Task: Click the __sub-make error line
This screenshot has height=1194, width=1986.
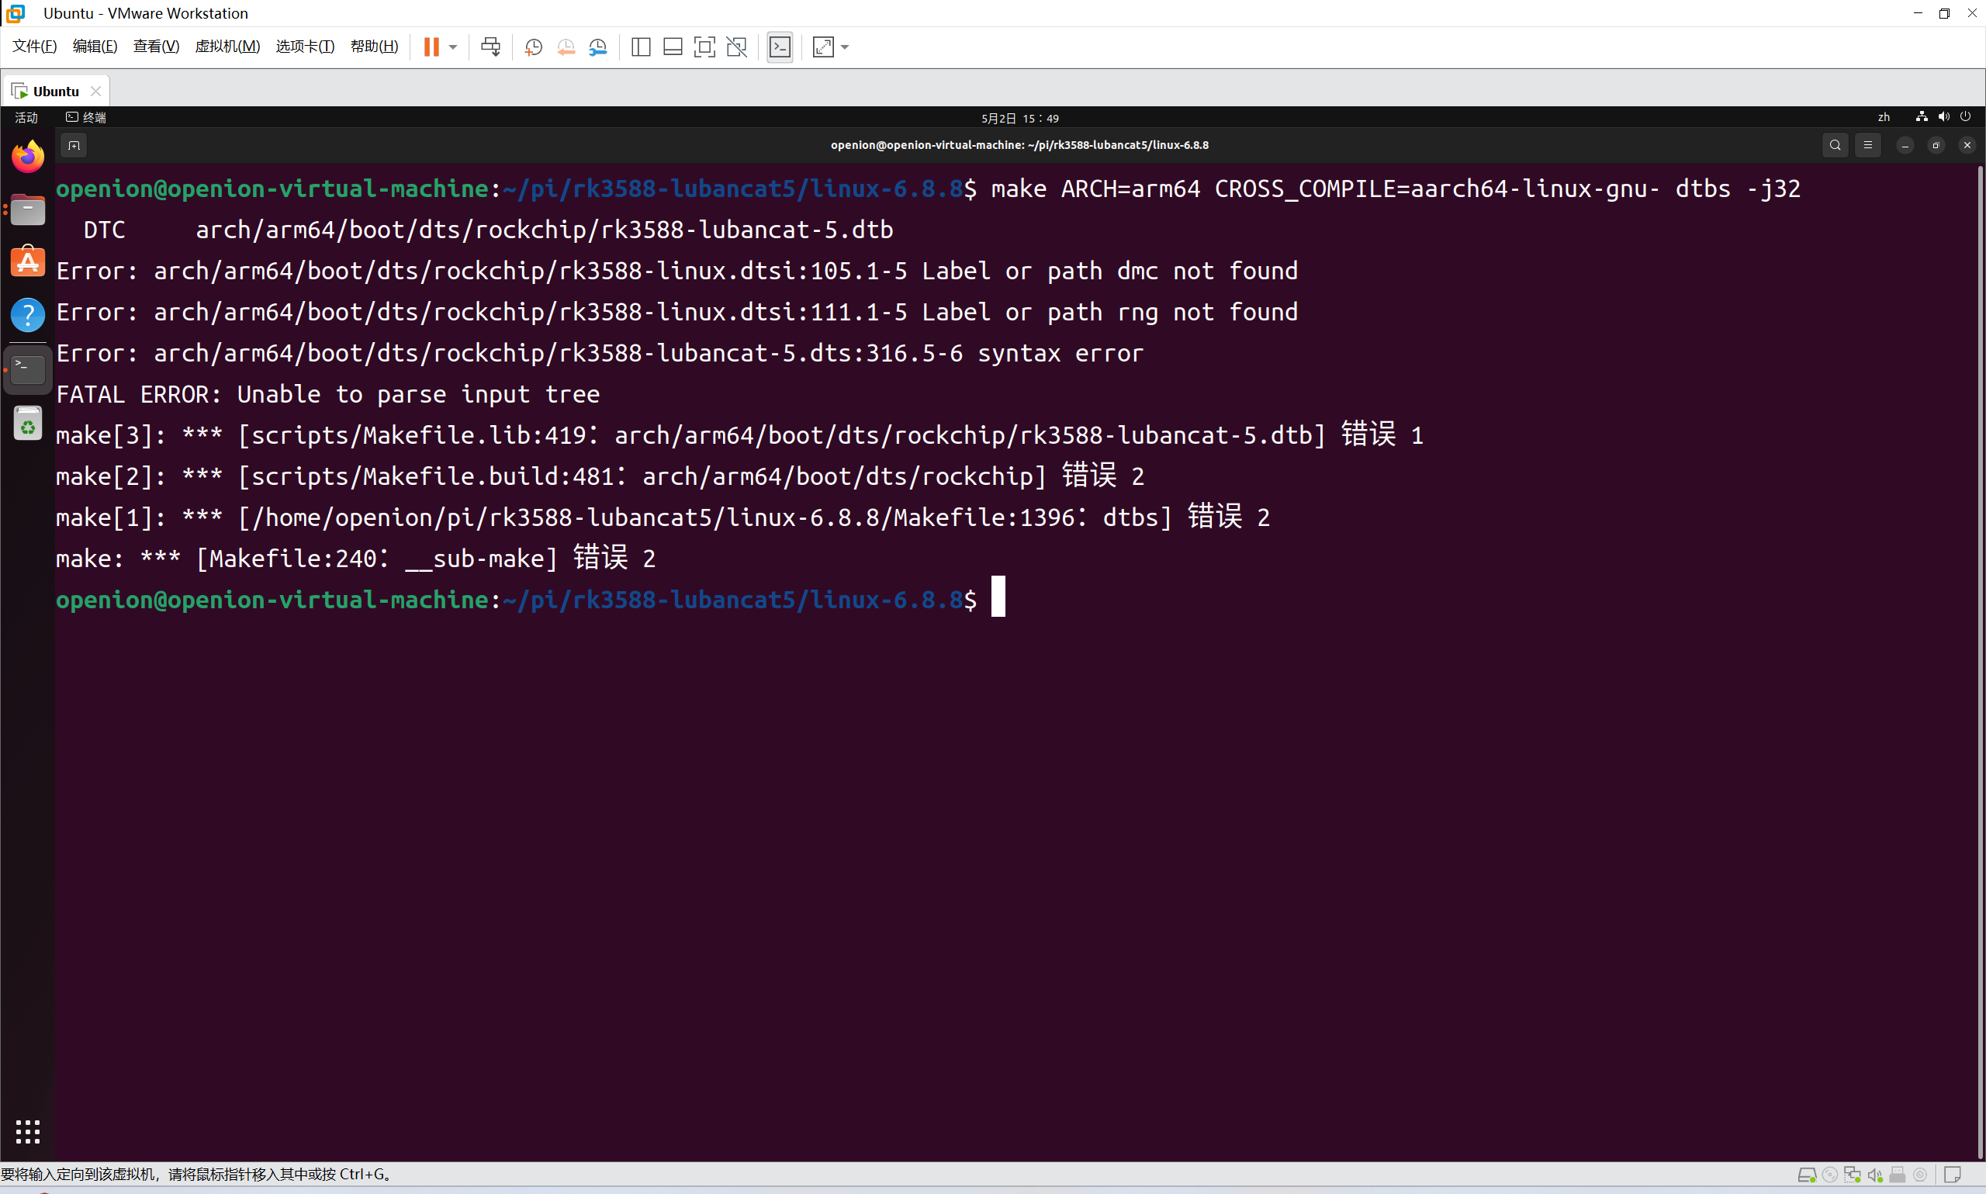Action: 355,559
